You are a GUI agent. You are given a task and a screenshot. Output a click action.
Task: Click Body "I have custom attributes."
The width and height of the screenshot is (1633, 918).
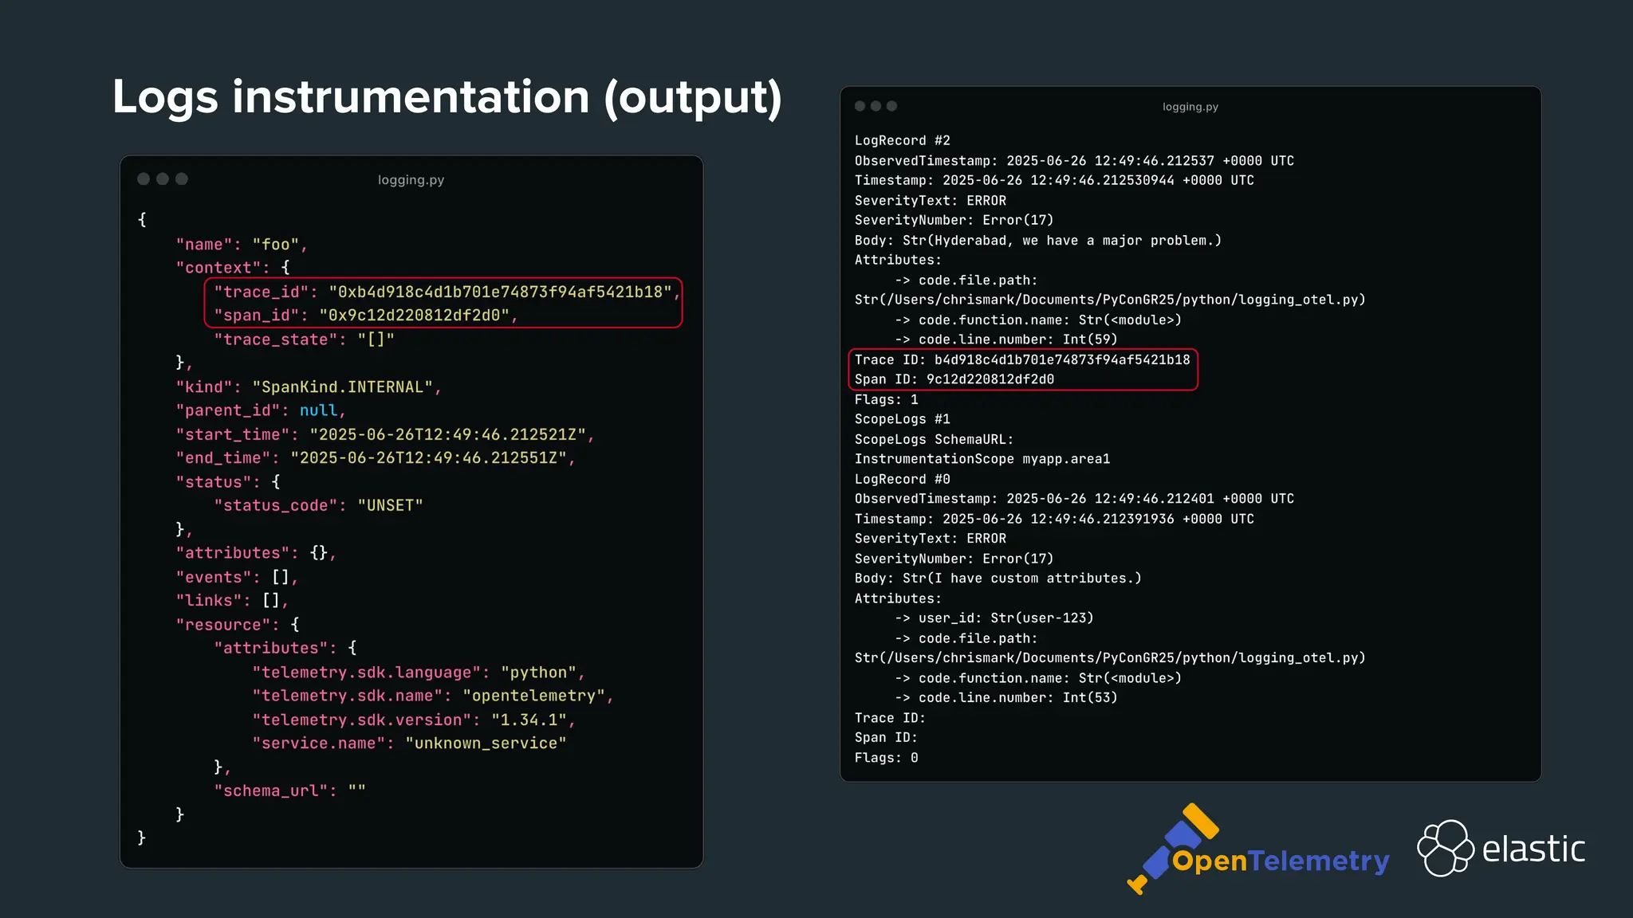[998, 579]
